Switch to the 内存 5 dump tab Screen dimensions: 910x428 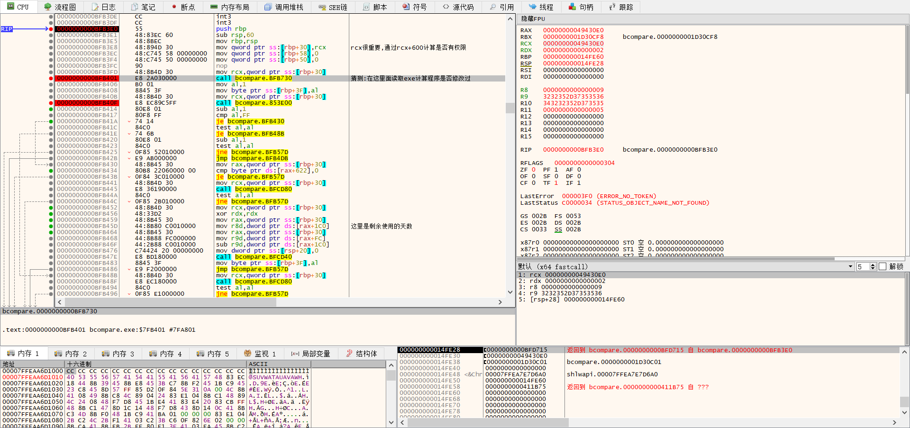point(213,354)
